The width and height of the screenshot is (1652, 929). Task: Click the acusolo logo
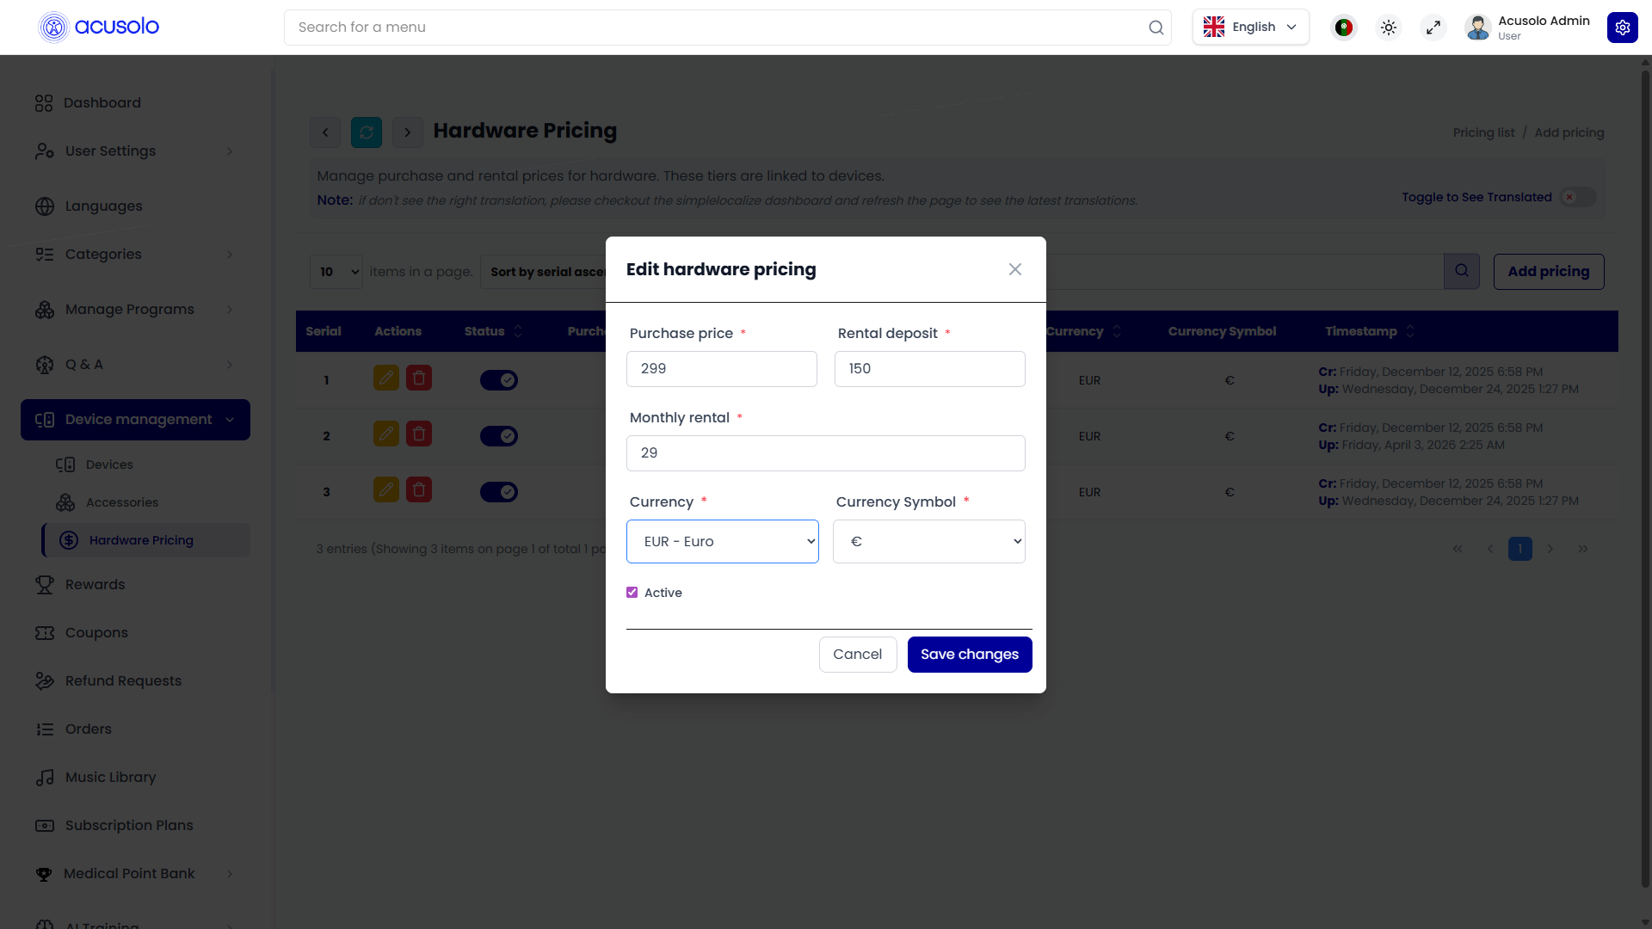point(99,28)
